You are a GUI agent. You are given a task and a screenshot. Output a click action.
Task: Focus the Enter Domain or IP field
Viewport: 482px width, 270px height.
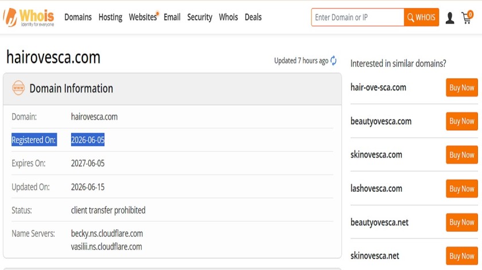[x=357, y=17]
